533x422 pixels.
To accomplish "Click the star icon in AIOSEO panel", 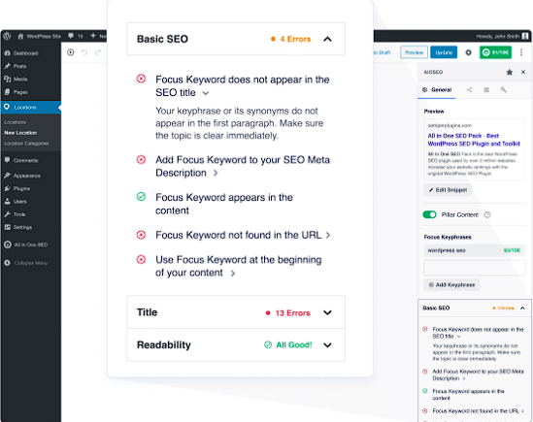I will [509, 72].
